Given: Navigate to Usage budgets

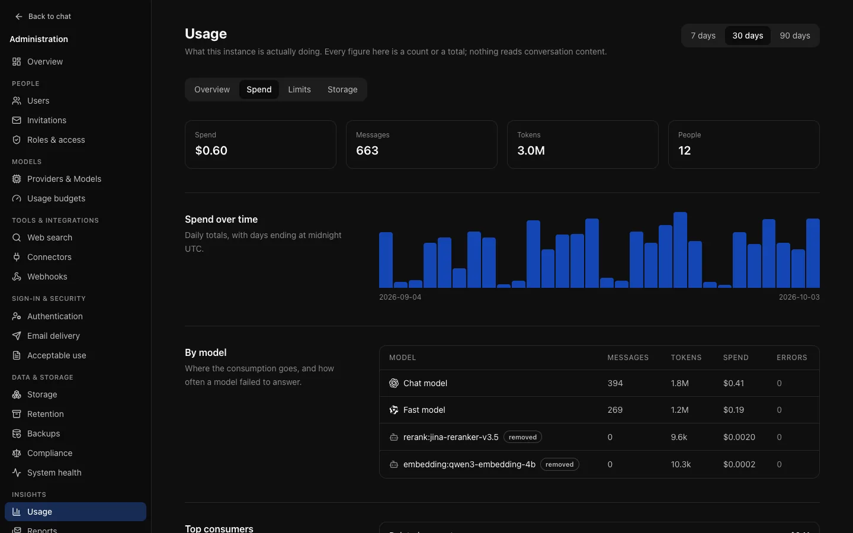Looking at the screenshot, I should click(x=75, y=198).
